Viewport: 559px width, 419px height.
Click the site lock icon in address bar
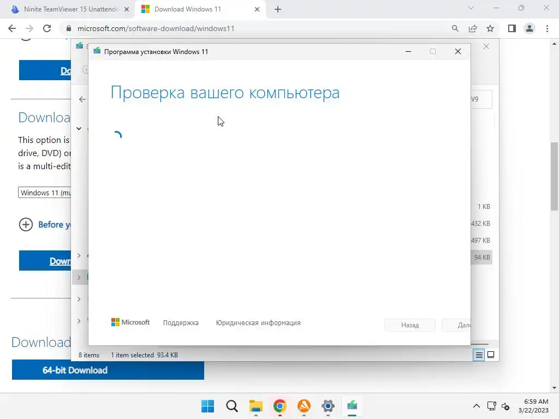click(69, 28)
